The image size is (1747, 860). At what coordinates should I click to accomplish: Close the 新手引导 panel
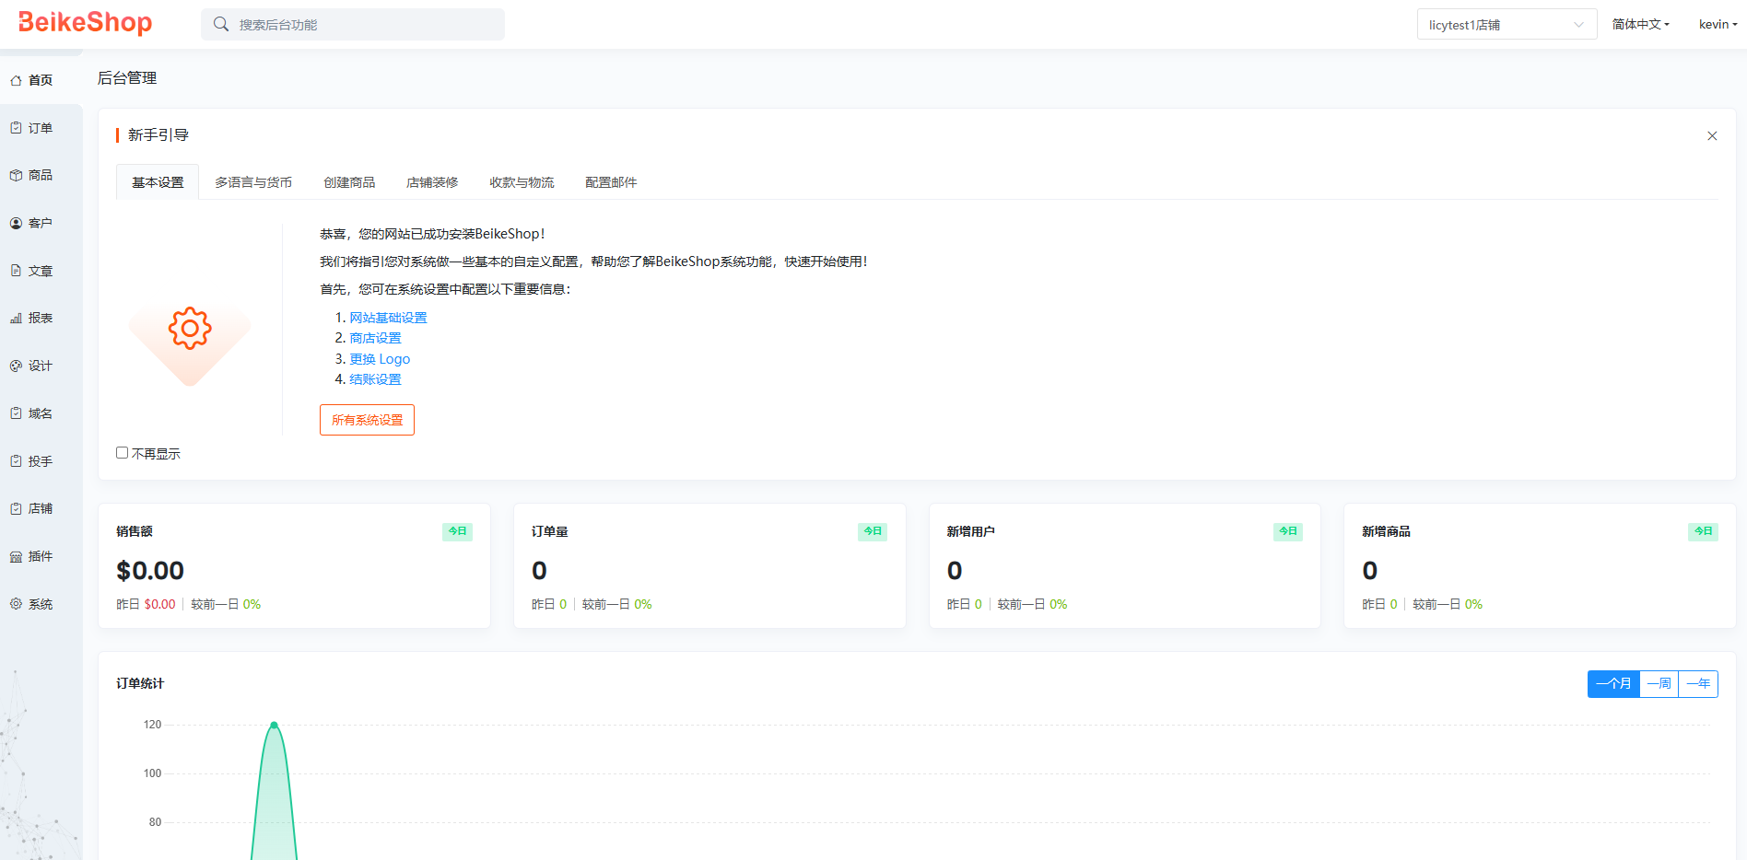pos(1712,135)
